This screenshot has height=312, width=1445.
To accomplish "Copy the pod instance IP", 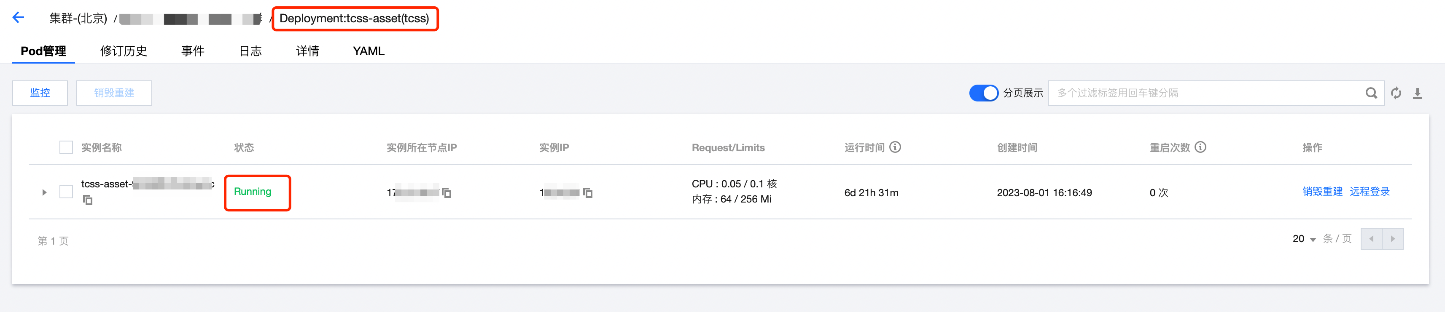I will tap(588, 193).
